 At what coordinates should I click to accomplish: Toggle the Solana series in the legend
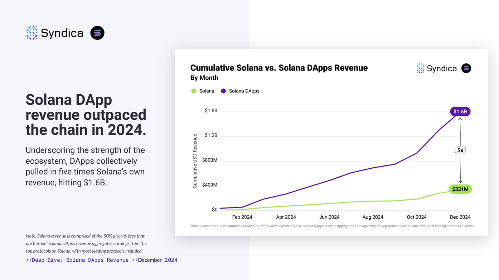pyautogui.click(x=206, y=91)
